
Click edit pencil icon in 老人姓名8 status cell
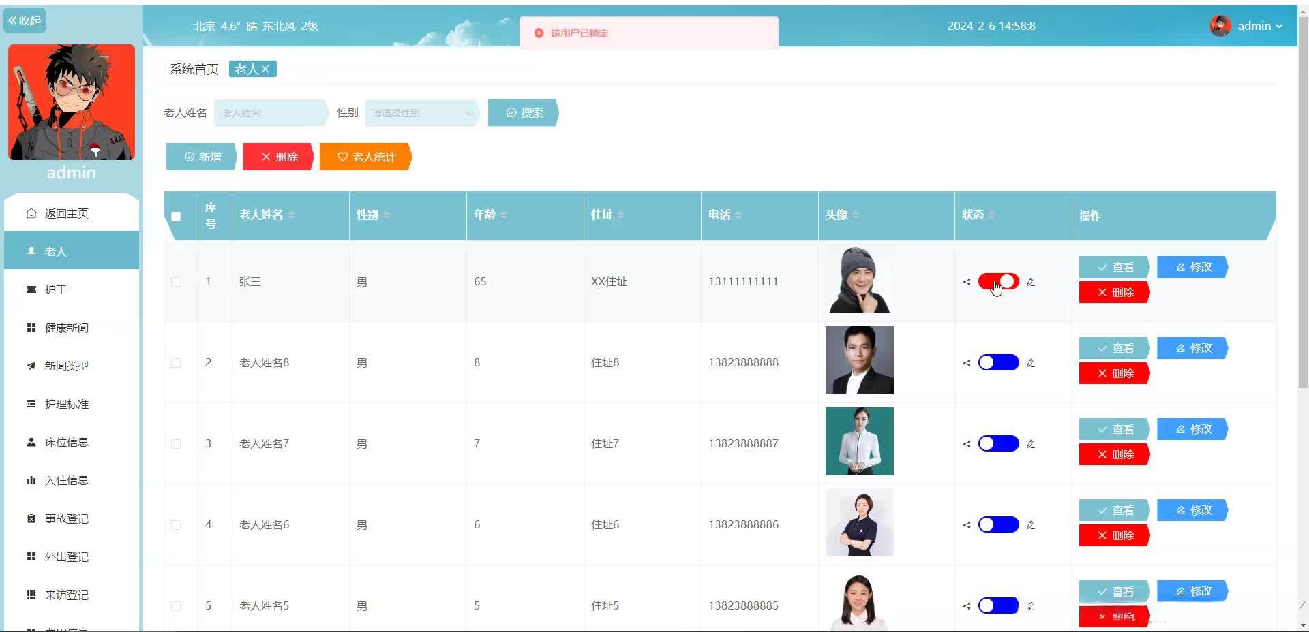pos(1031,363)
